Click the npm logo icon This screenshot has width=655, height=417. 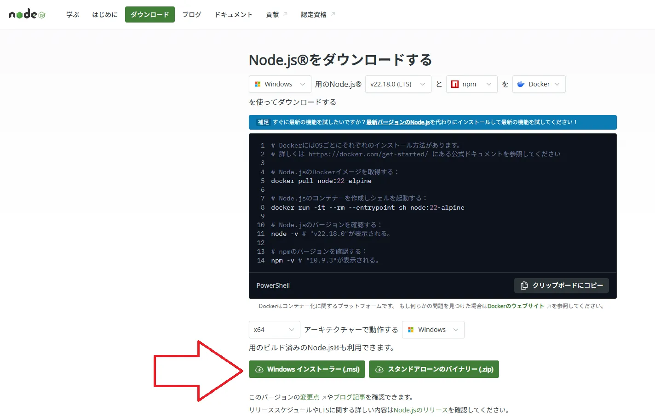pyautogui.click(x=455, y=84)
